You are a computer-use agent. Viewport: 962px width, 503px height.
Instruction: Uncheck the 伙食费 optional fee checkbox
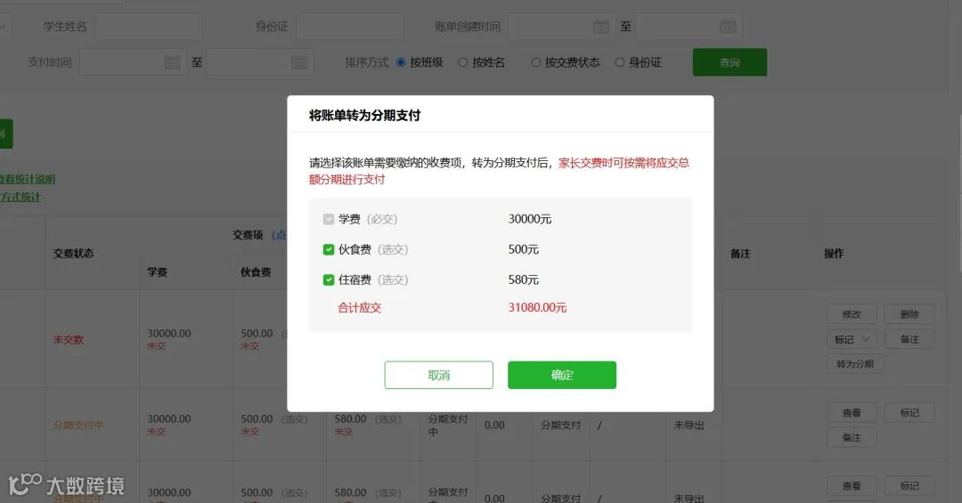tap(328, 249)
